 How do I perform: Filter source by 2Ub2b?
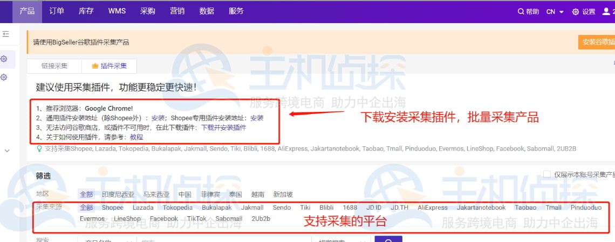click(261, 218)
